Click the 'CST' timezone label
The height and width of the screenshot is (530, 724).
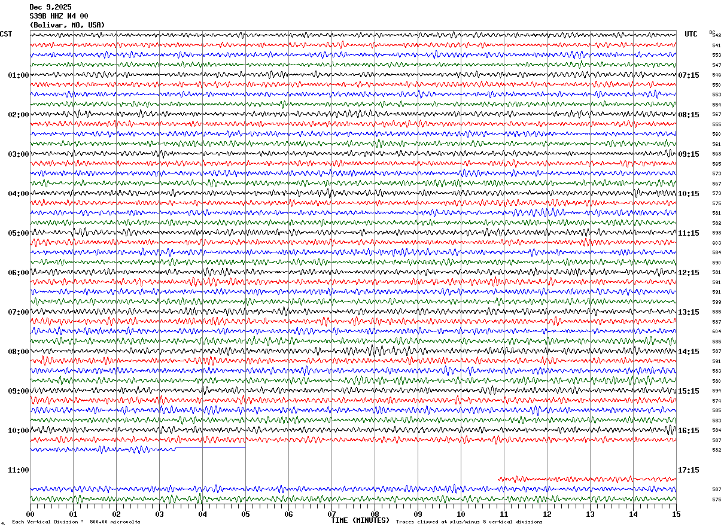coord(6,34)
